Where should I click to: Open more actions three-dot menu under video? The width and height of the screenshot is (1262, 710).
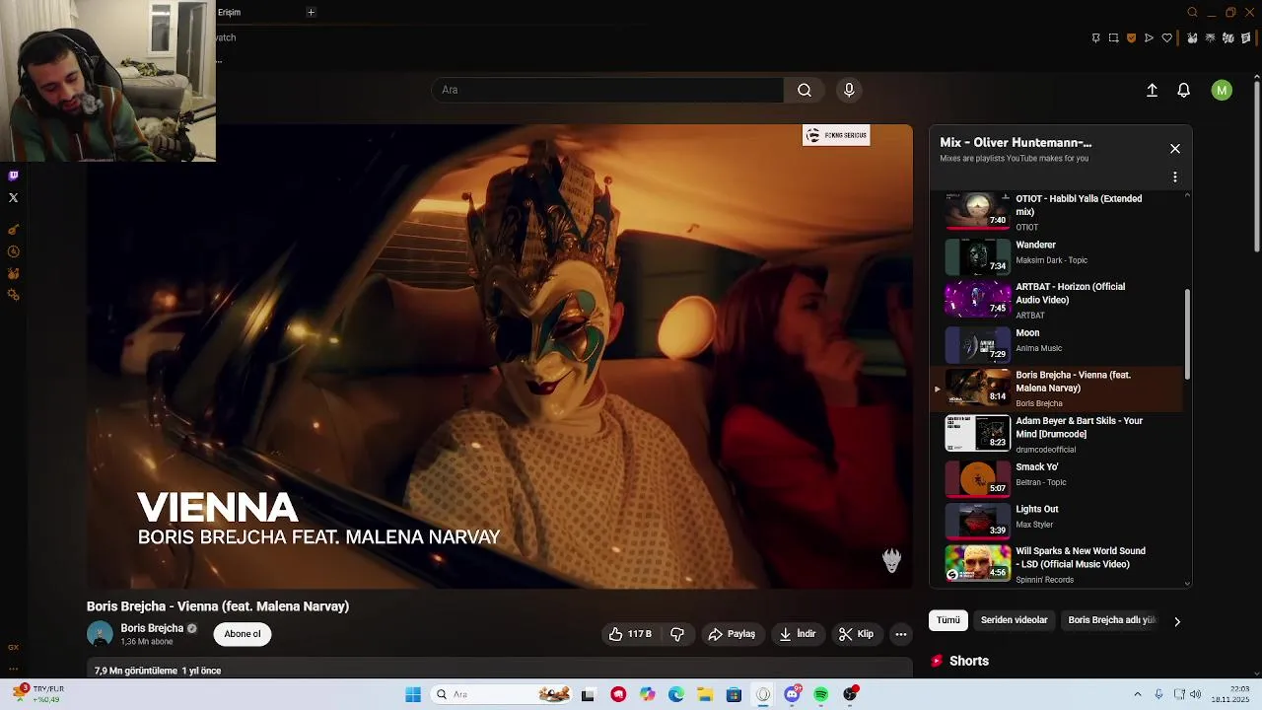pos(901,634)
